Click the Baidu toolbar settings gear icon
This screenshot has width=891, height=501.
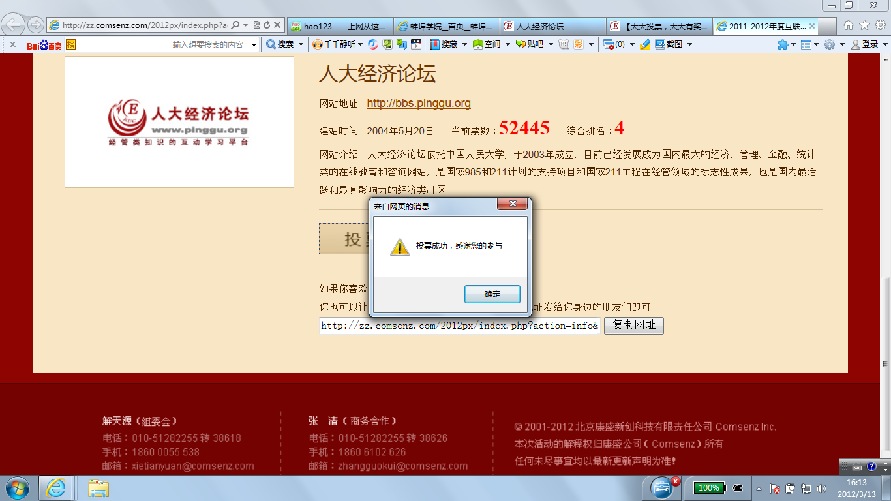(x=830, y=44)
